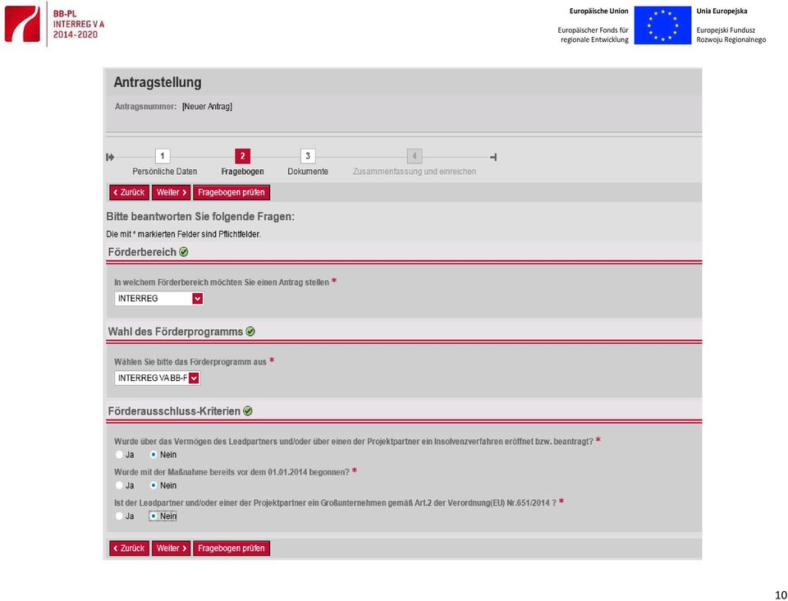Click 'In welchem Förderbereich' question label

(x=222, y=282)
